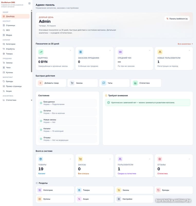The image size is (196, 206).
Task: Open Купоны in the sidebar
Action: click(x=15, y=72)
